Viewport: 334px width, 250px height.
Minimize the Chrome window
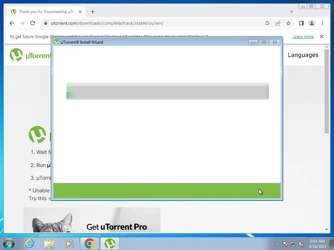pos(303,7)
